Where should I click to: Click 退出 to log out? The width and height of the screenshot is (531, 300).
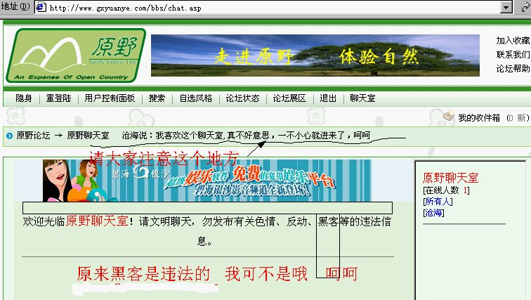pos(328,98)
